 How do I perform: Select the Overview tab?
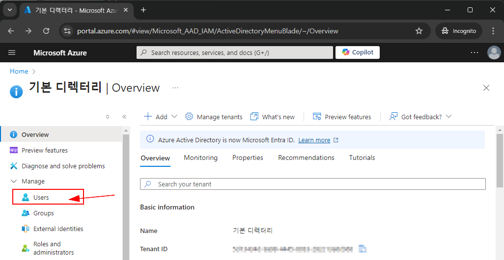point(155,158)
